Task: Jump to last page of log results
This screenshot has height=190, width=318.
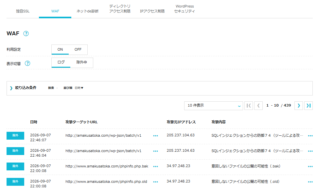Action: tap(309, 106)
